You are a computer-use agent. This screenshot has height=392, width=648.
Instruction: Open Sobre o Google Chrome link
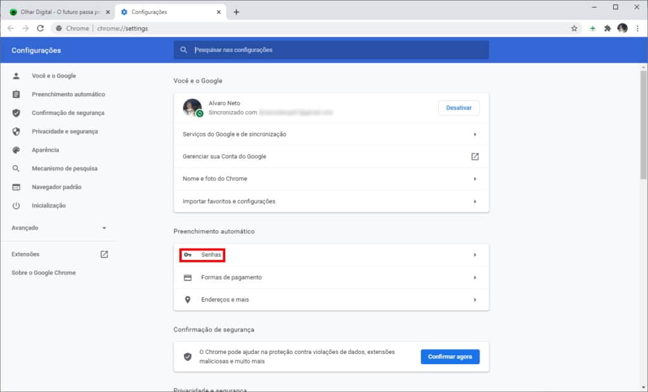(44, 273)
